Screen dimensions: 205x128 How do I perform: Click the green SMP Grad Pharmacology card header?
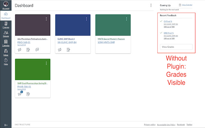tap(33, 69)
